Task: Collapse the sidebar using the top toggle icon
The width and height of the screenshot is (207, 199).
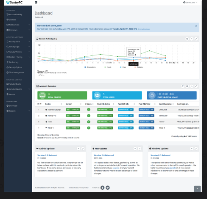Action: point(36,3)
